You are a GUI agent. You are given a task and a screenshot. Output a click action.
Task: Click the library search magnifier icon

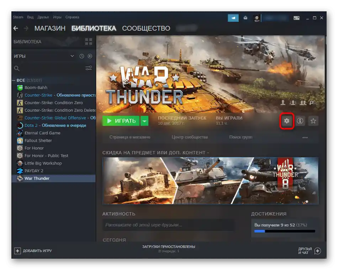(x=17, y=69)
